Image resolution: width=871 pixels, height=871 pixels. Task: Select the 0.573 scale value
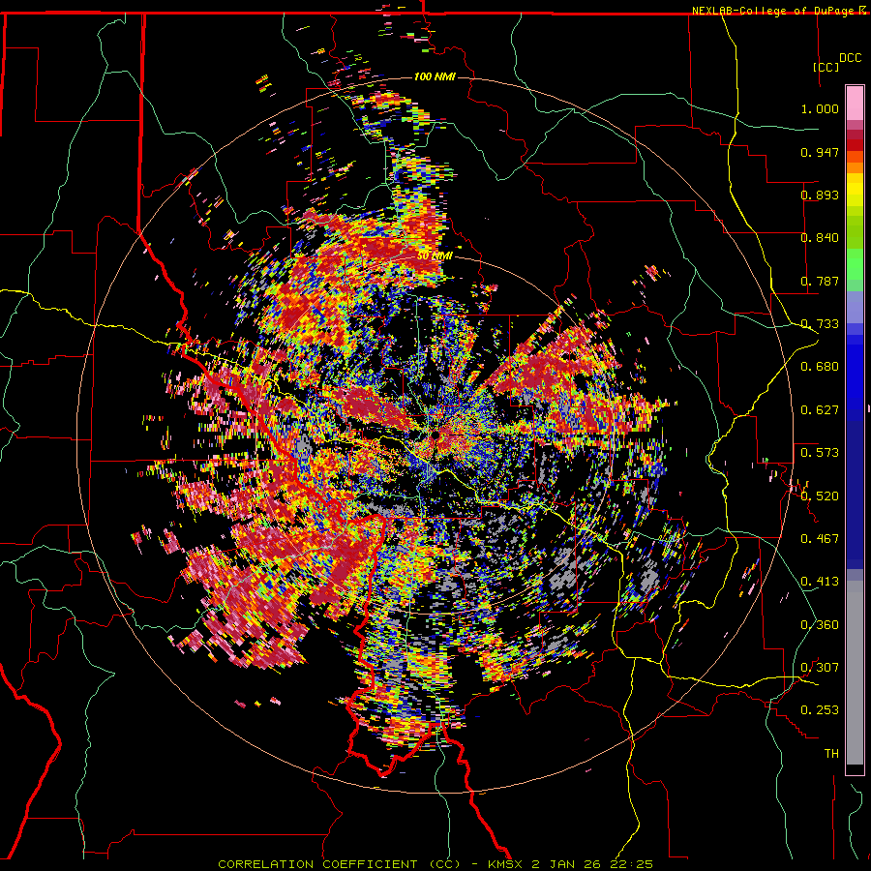click(x=820, y=453)
